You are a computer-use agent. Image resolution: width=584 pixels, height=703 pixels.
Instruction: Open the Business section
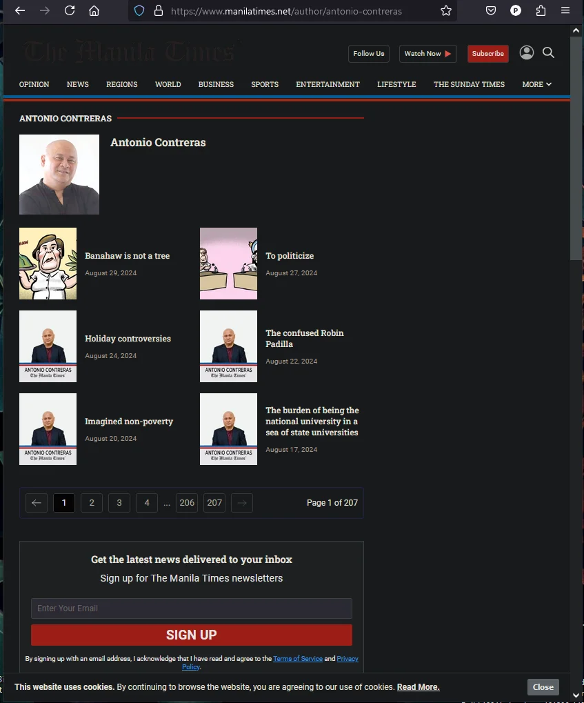[x=216, y=84]
